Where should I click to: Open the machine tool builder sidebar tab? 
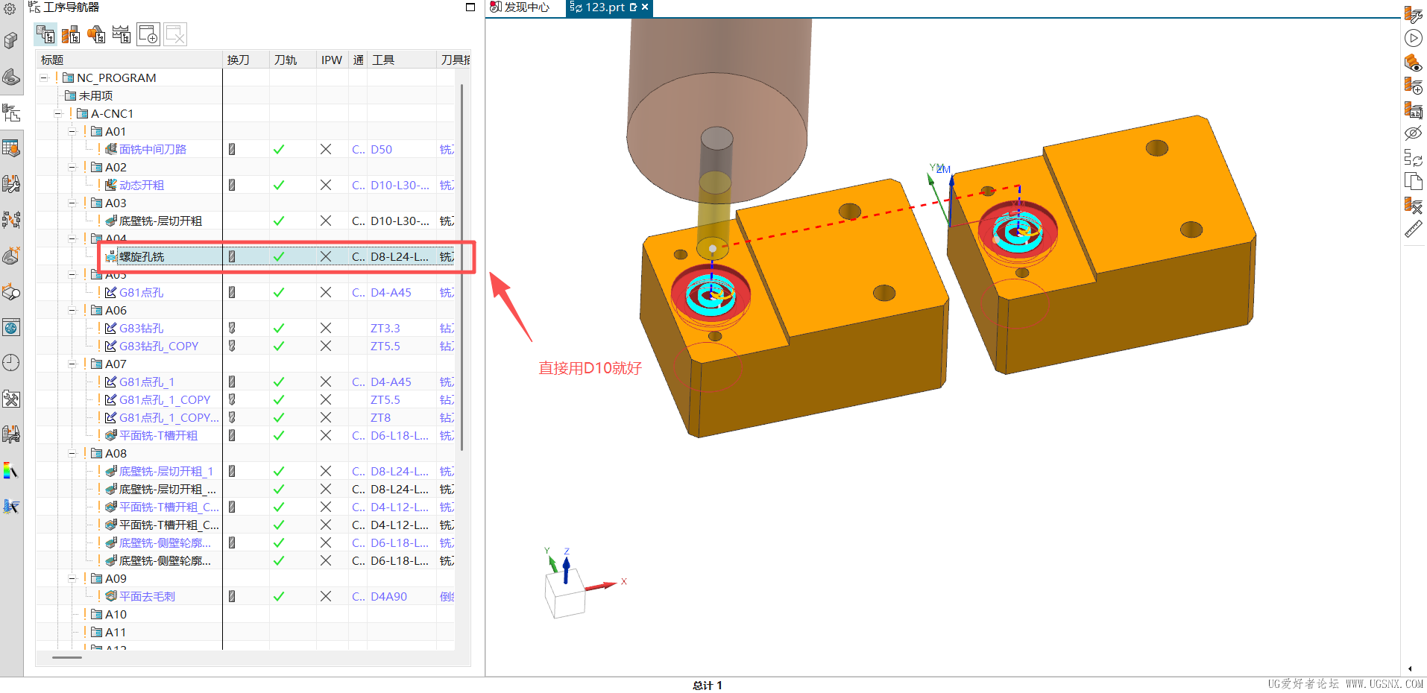point(11,184)
